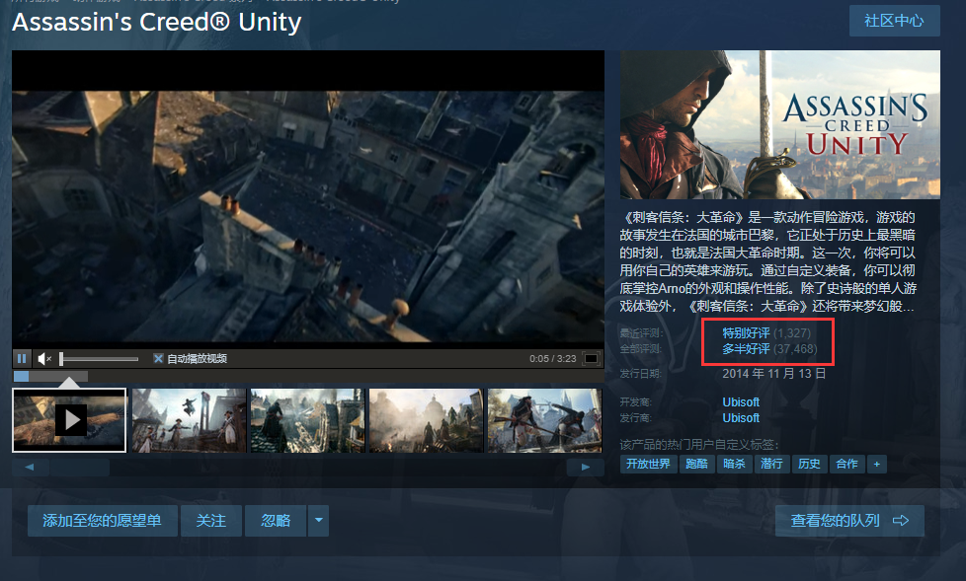Select the trailer thumbnail with play icon

(x=69, y=420)
